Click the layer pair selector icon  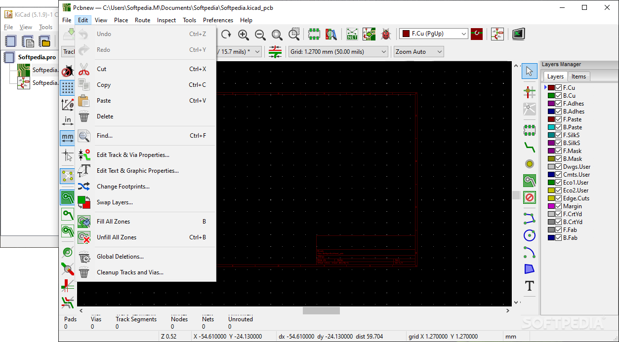[477, 34]
